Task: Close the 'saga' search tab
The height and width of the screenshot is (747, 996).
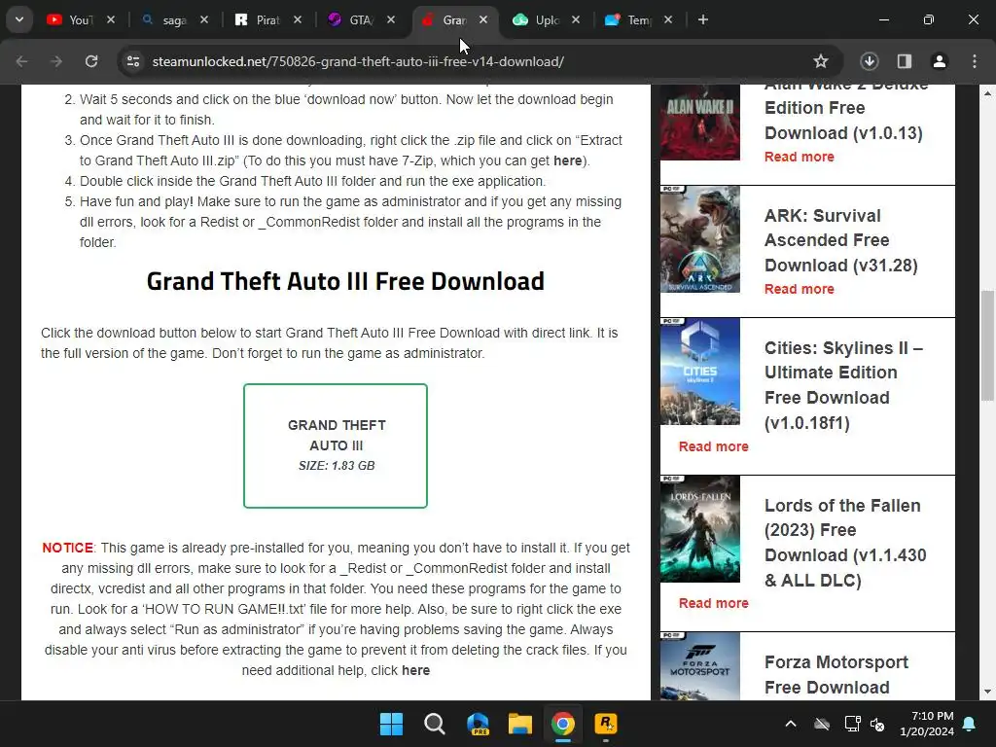Action: [204, 19]
